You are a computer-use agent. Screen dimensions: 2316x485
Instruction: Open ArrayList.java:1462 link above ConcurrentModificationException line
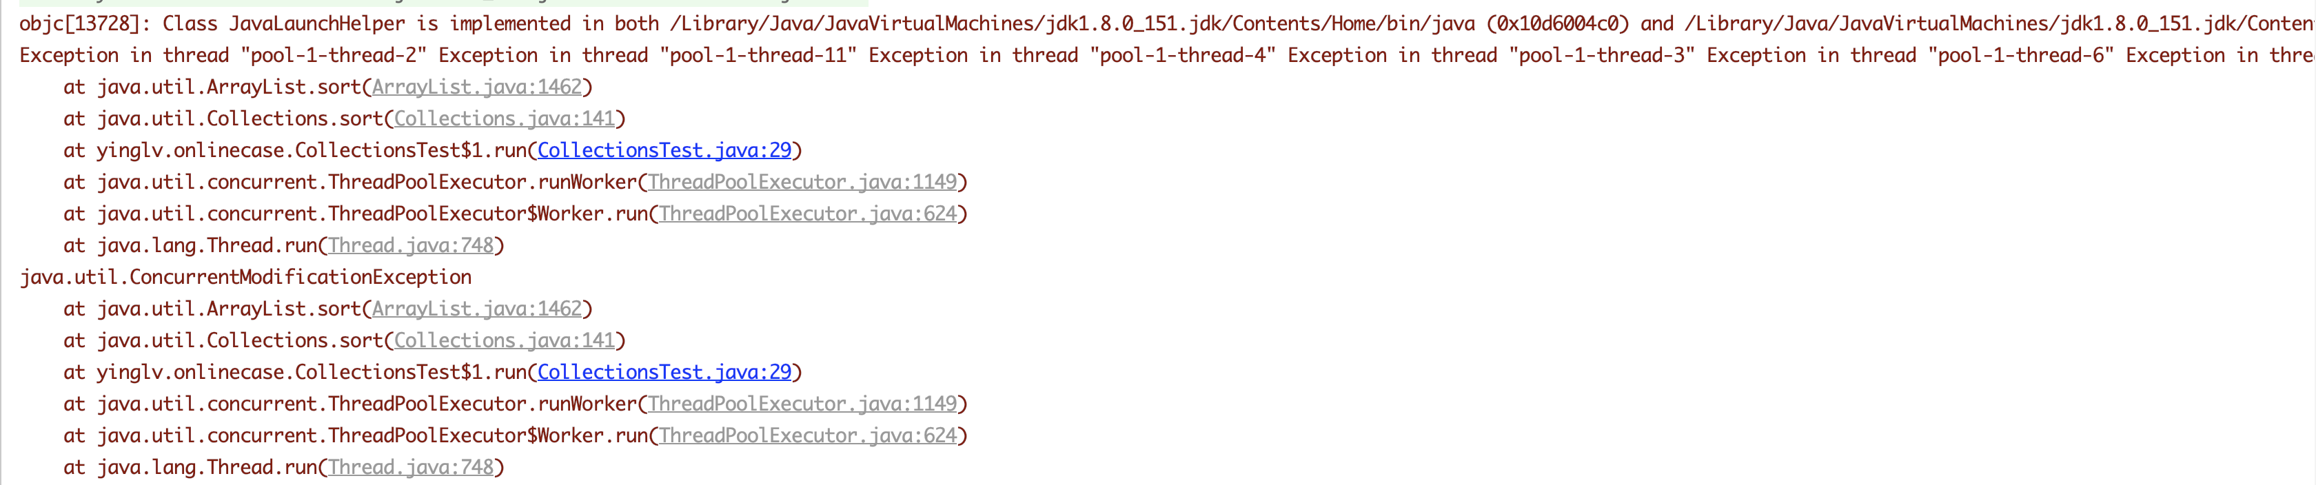point(476,87)
